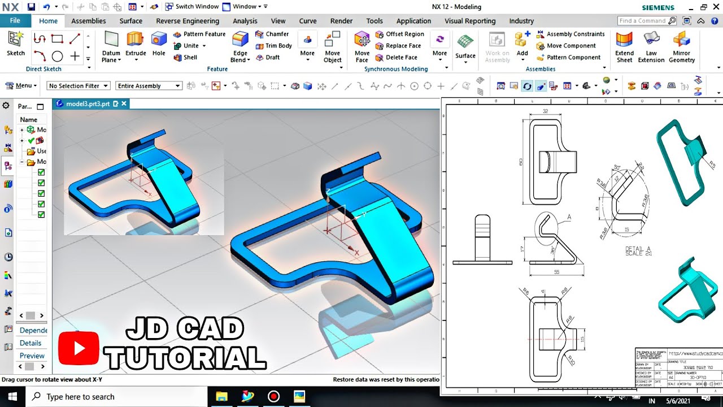The height and width of the screenshot is (407, 723).
Task: Switch to the Render tab
Action: click(x=341, y=21)
